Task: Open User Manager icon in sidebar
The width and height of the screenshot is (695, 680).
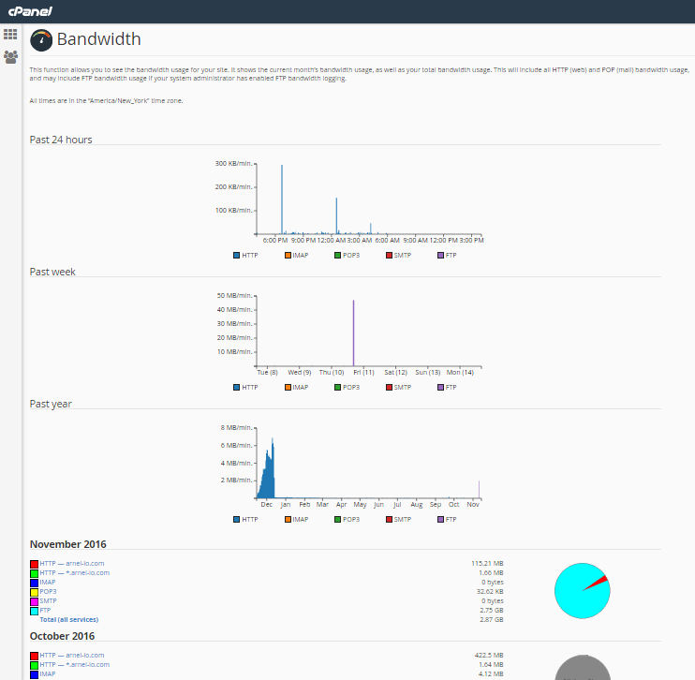Action: point(10,56)
